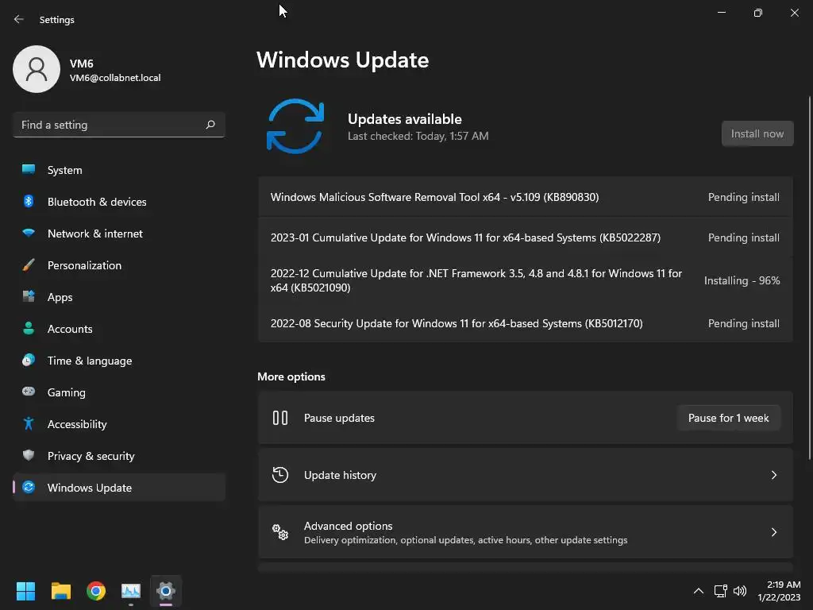Open the performance monitor taskbar app
Screen dimensions: 813x610
(x=131, y=591)
